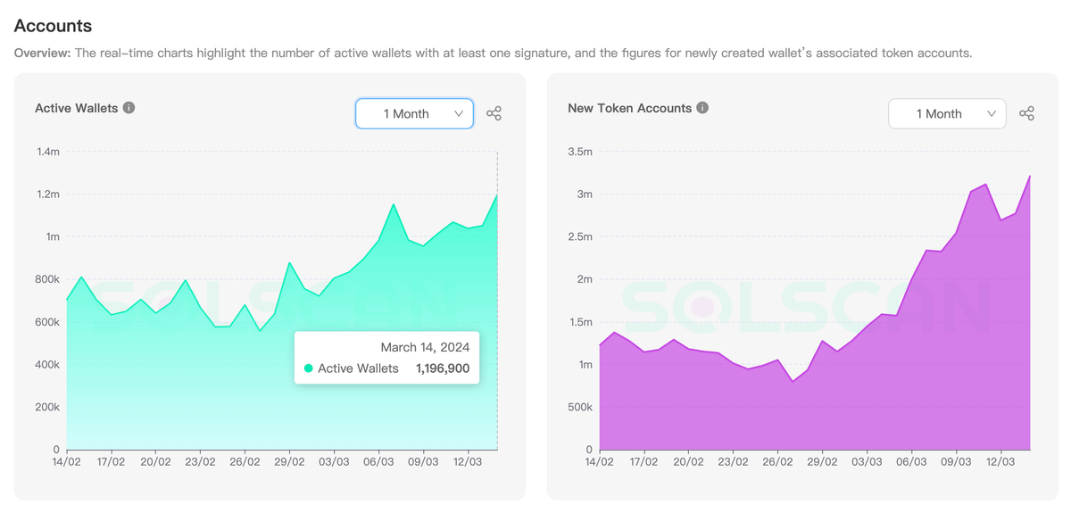Click the 29/02 spike on Active Wallets chart
The width and height of the screenshot is (1071, 513).
[289, 263]
